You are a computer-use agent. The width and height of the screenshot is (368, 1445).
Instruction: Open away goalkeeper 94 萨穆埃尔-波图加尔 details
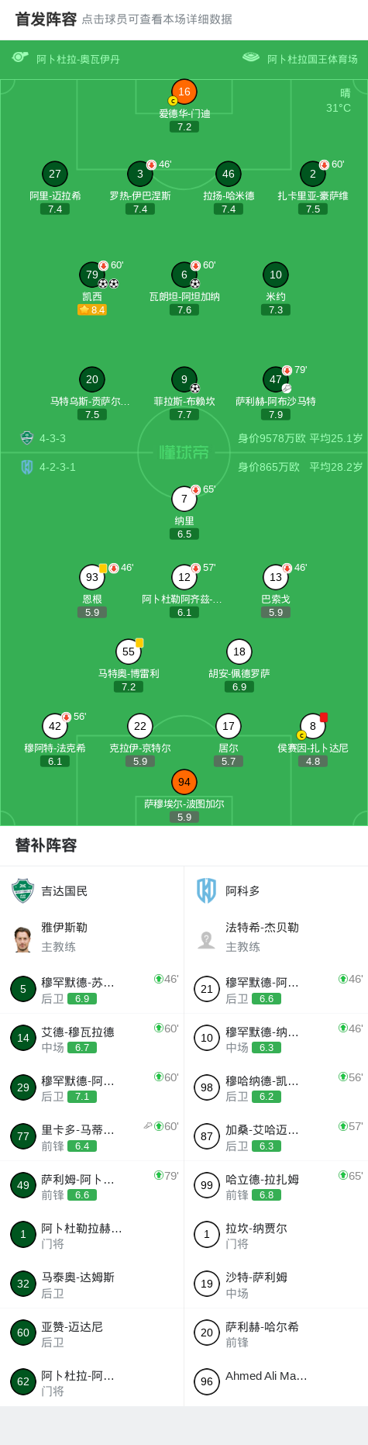tap(184, 782)
